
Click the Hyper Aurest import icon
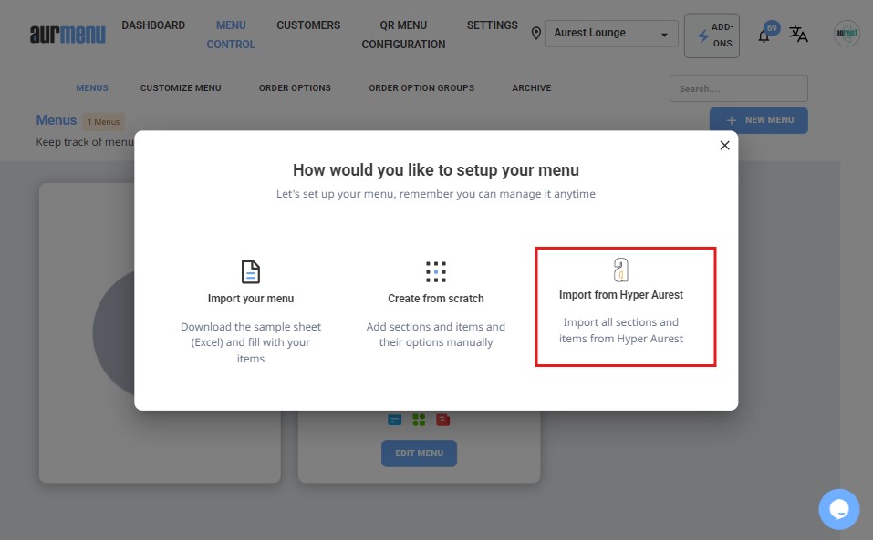[x=620, y=270]
